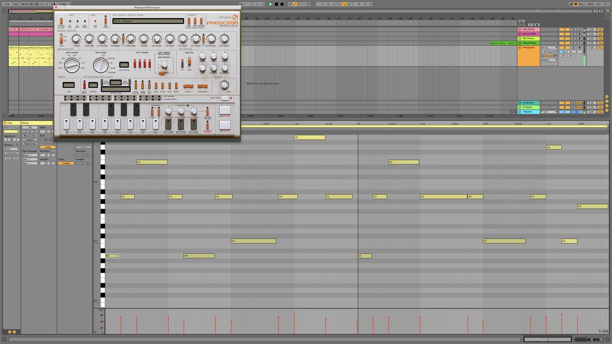
Task: Open Phoscyon output 'Master' dropdown
Action: tap(549, 60)
